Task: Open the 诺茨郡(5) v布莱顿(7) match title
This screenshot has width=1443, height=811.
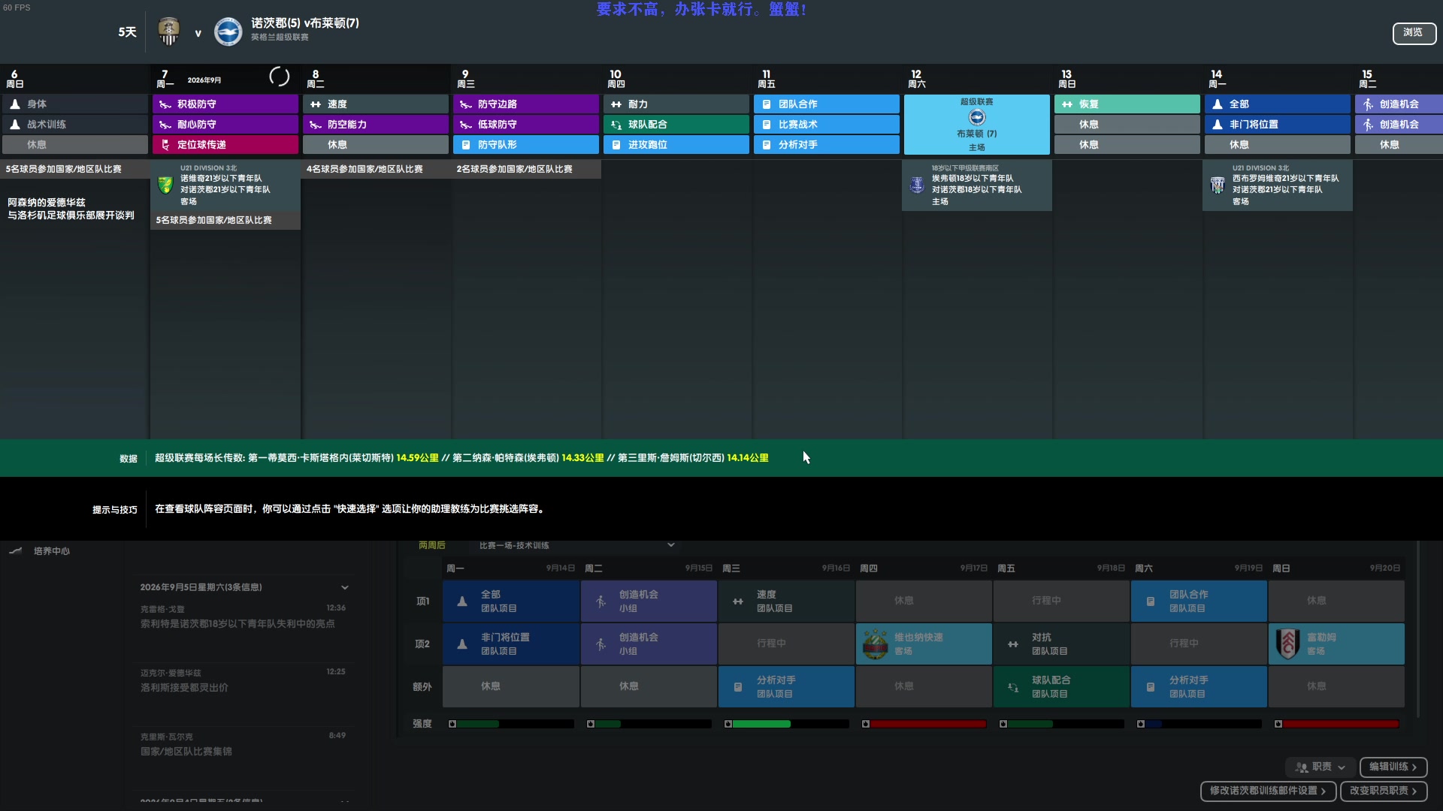Action: (304, 23)
